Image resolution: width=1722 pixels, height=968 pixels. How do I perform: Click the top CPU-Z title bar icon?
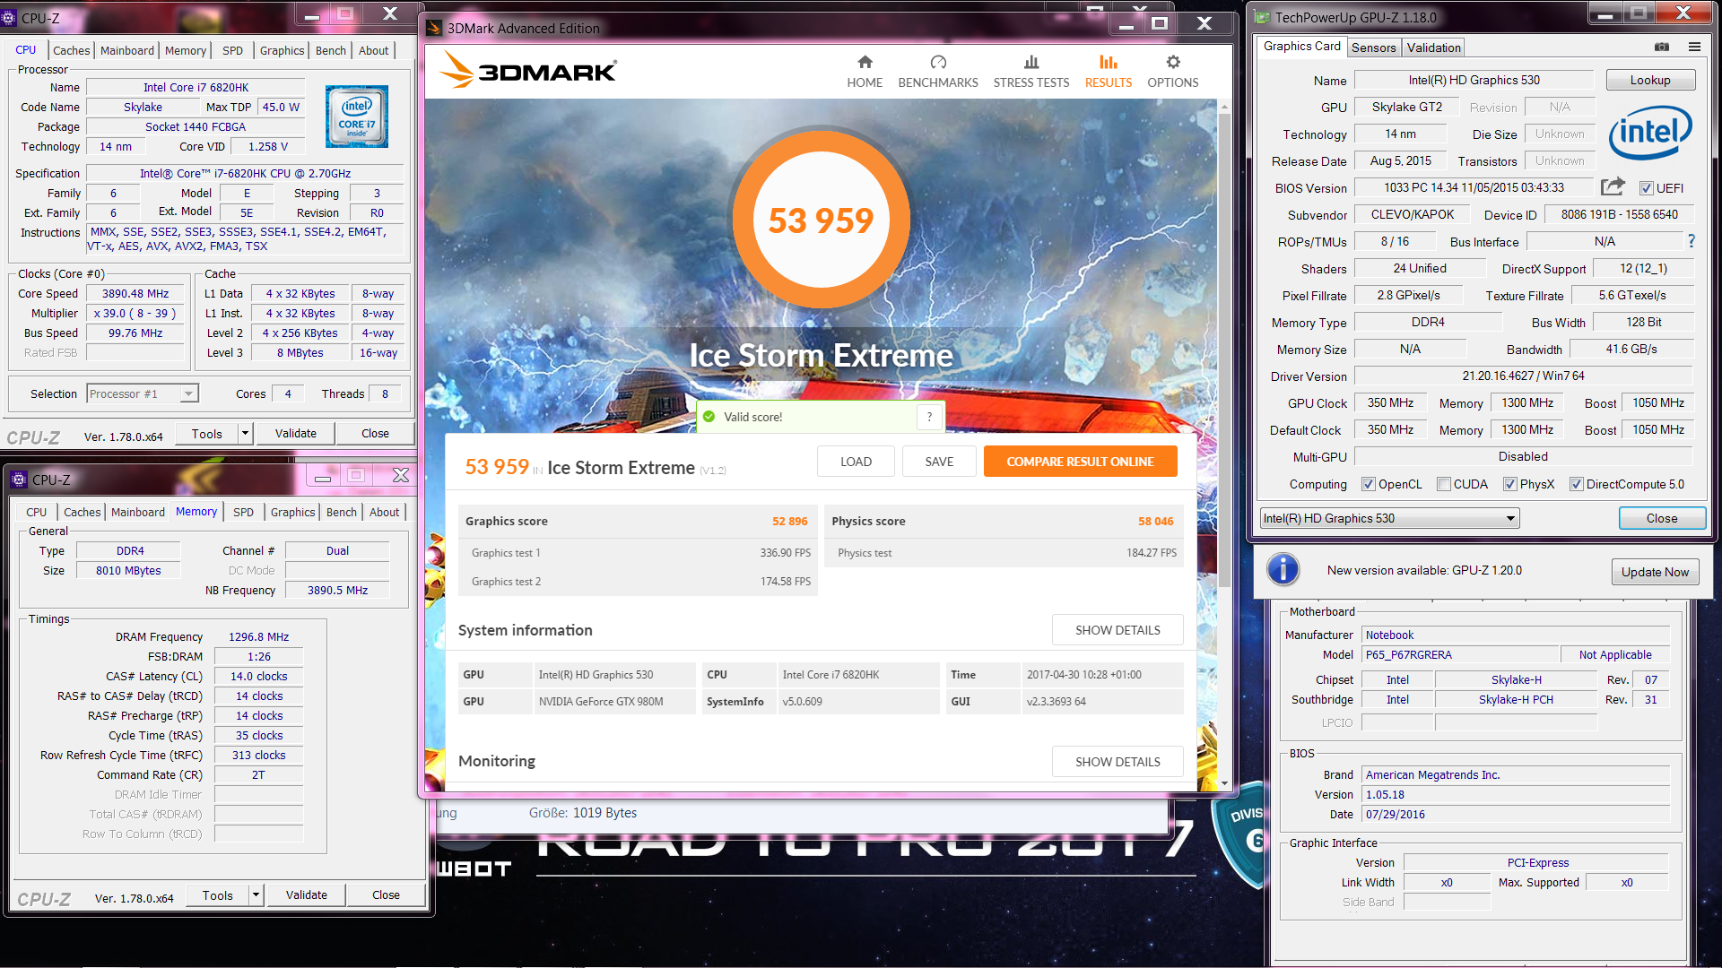pyautogui.click(x=9, y=17)
